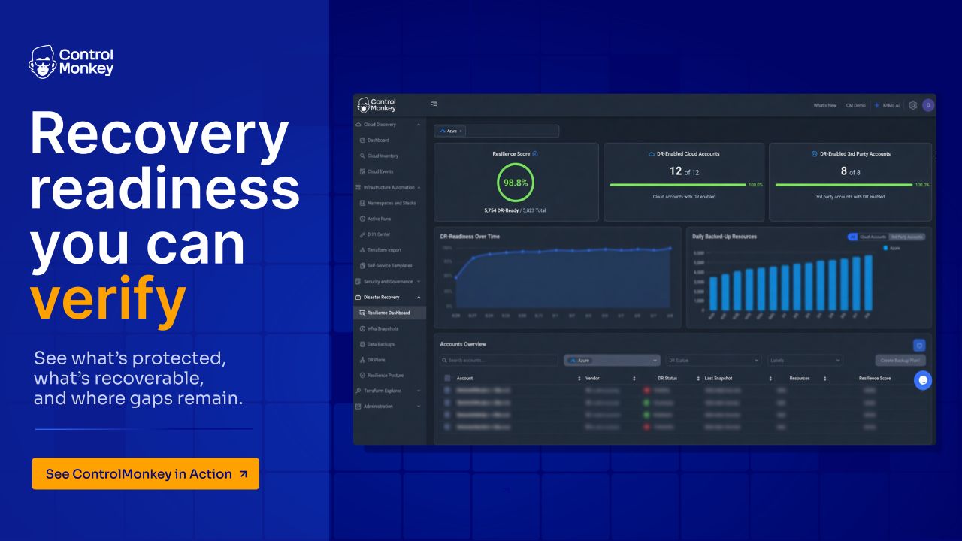
Task: Open the Azure vendor filter dropdown
Action: point(612,361)
